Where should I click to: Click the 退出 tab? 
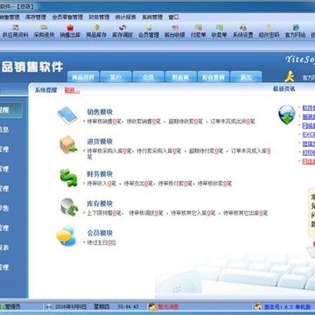[x=246, y=77]
